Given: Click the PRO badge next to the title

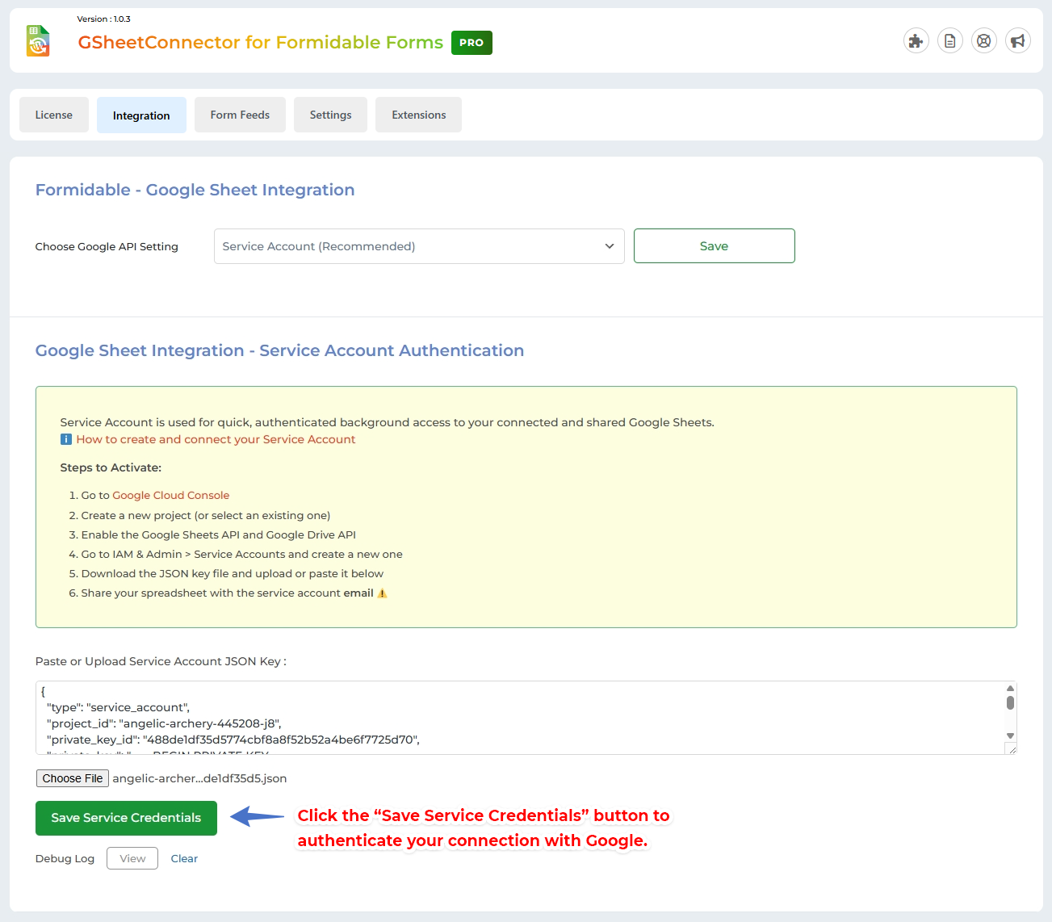Looking at the screenshot, I should (x=471, y=43).
